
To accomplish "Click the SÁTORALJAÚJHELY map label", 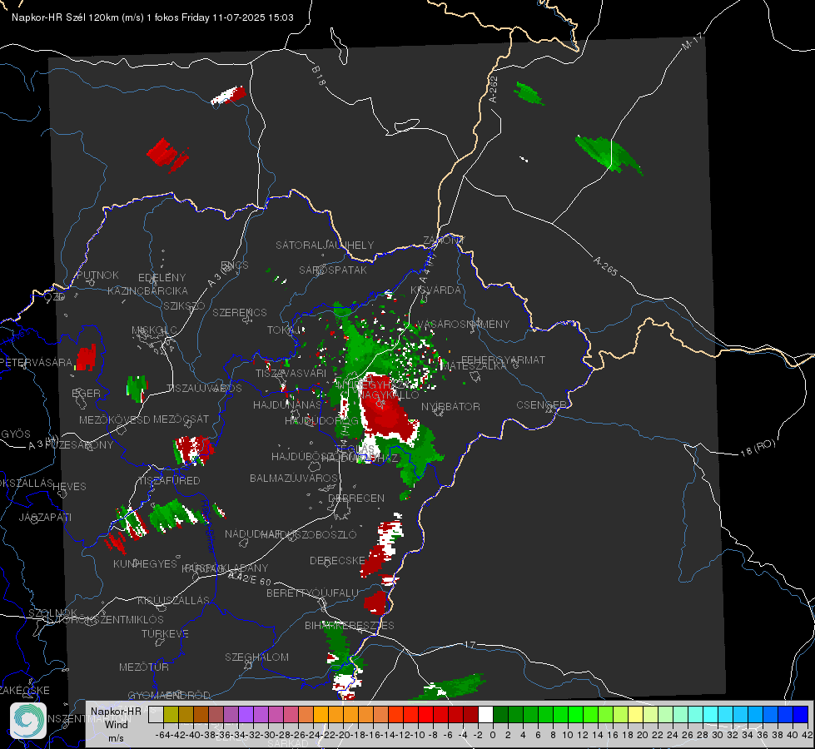I will (x=325, y=245).
